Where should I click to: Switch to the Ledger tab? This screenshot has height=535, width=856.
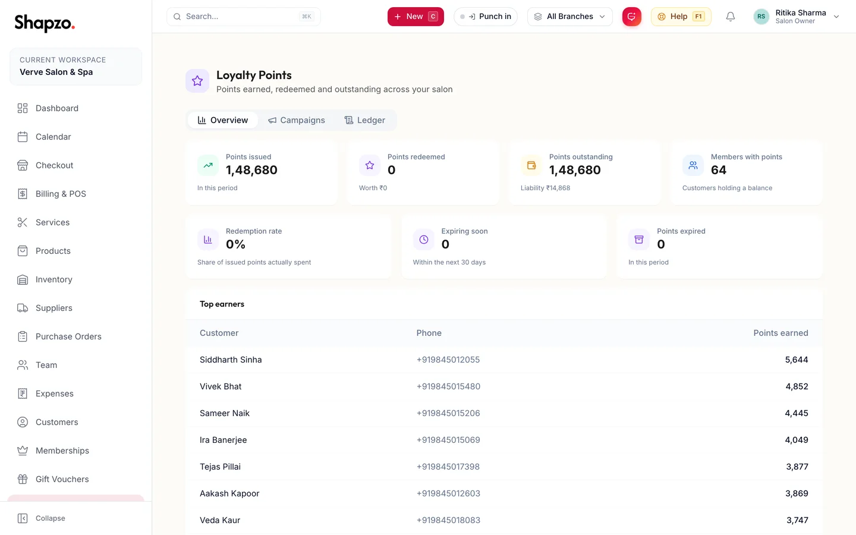(365, 120)
